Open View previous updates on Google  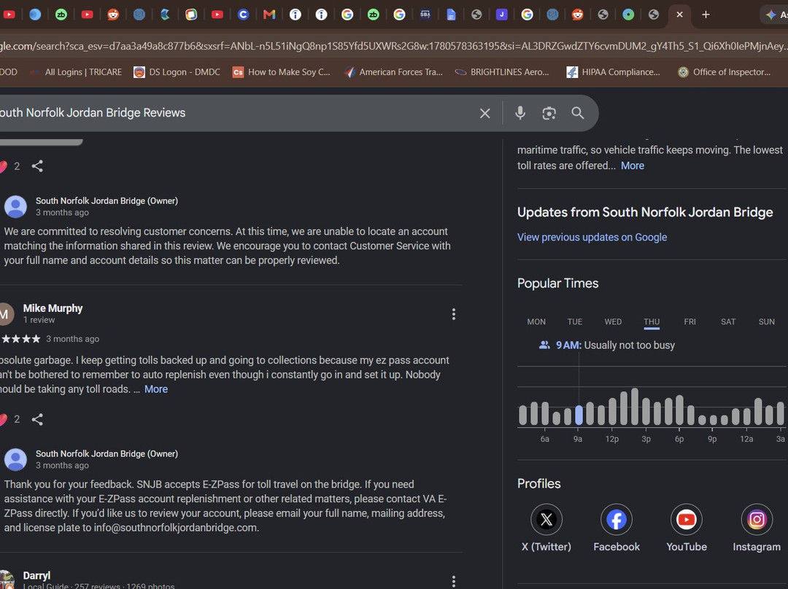[x=592, y=237]
